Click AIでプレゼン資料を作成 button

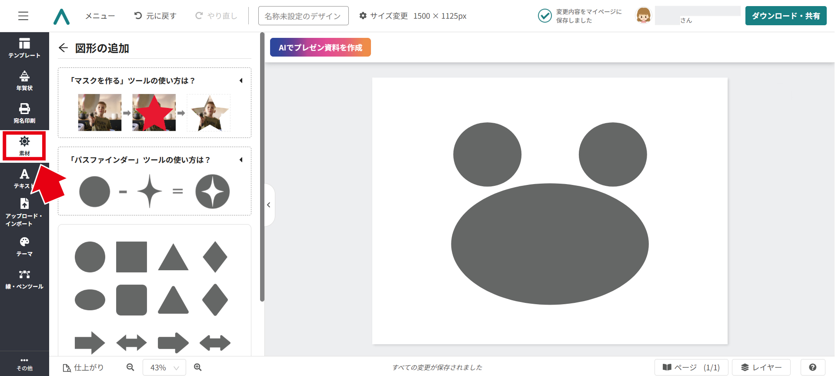[x=320, y=47]
